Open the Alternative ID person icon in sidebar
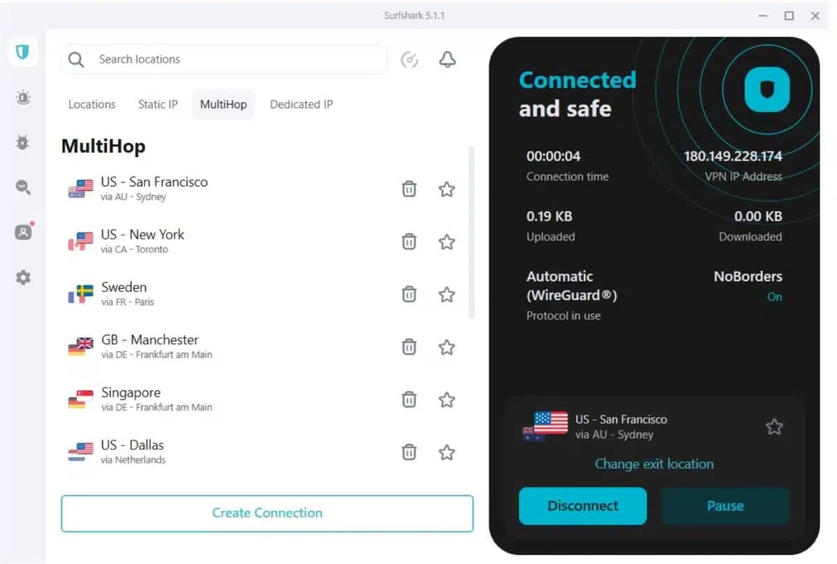 tap(23, 232)
